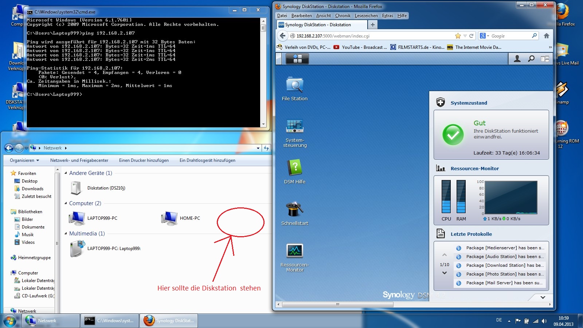Screen dimensions: 583x328
Task: Select HOME-PC computer in Netzwerk
Action: [181, 218]
